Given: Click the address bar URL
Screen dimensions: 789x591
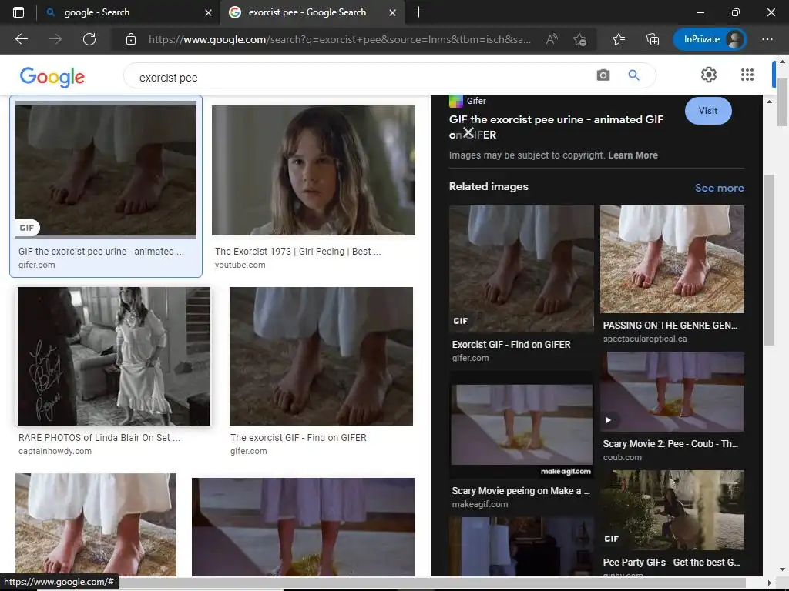Looking at the screenshot, I should click(339, 39).
